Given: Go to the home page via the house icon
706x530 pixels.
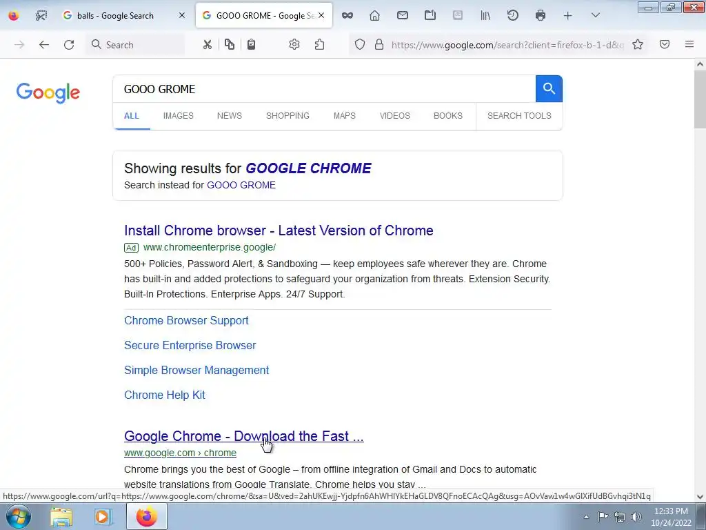Looking at the screenshot, I should [x=374, y=16].
